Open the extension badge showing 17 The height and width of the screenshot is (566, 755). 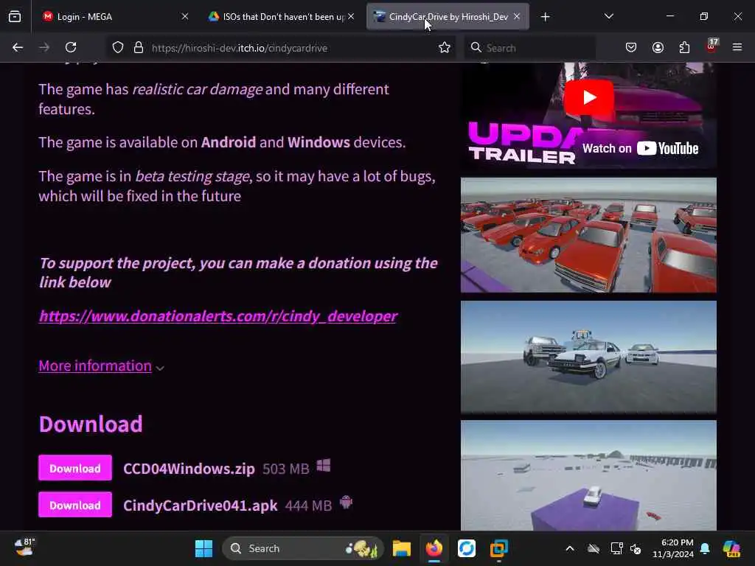tap(711, 46)
